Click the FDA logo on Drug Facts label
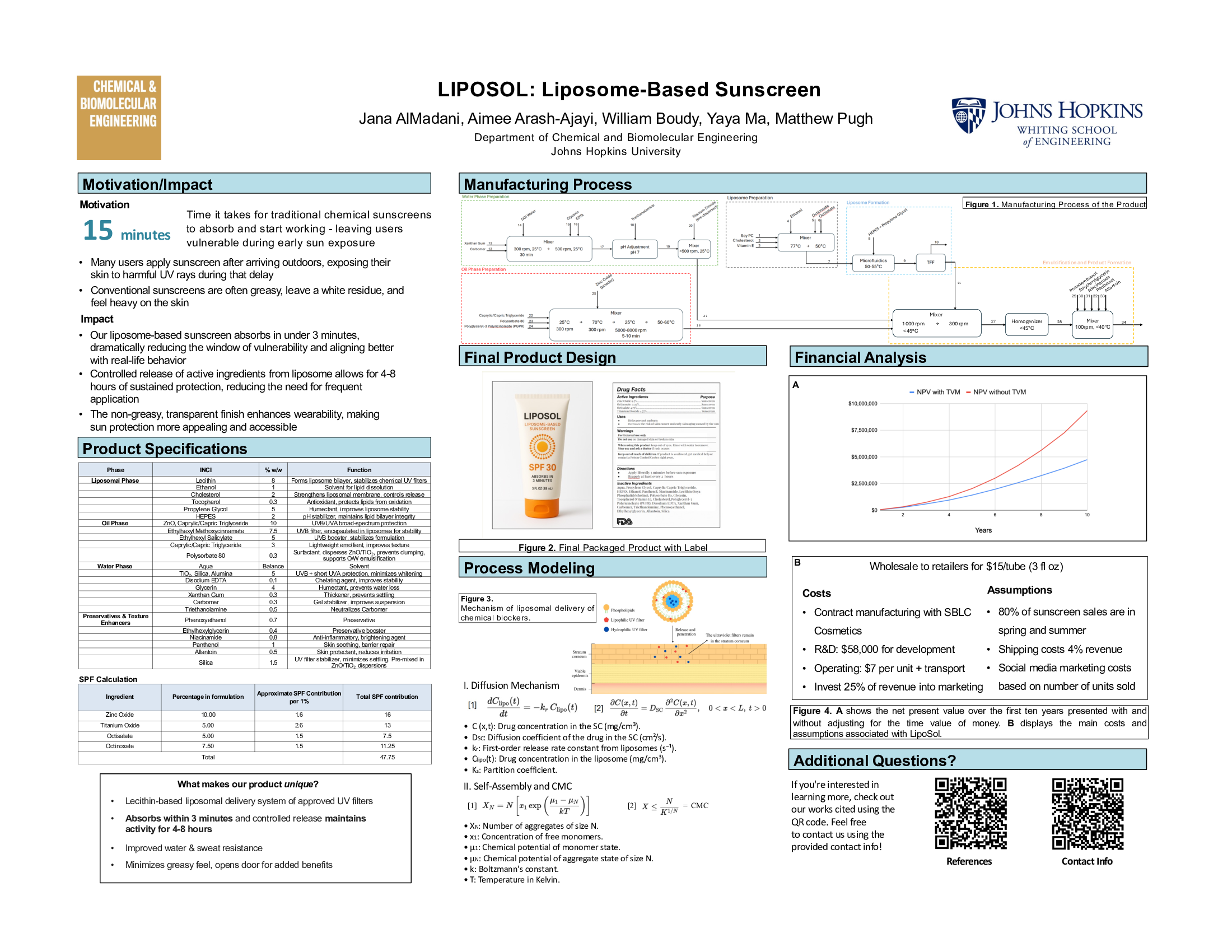1232x952 pixels. (624, 521)
